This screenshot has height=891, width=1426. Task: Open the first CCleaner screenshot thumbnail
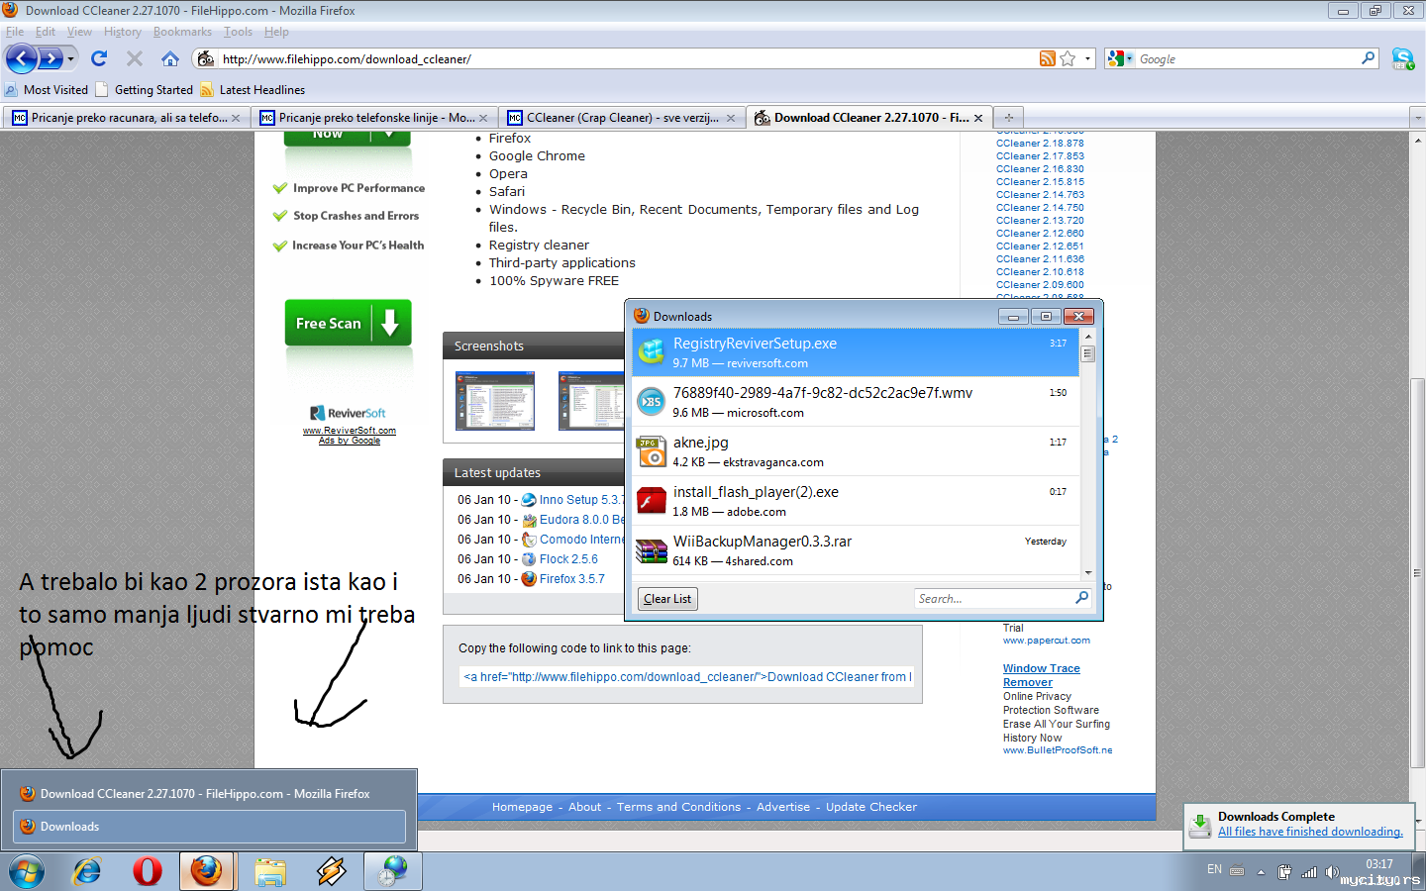(495, 401)
